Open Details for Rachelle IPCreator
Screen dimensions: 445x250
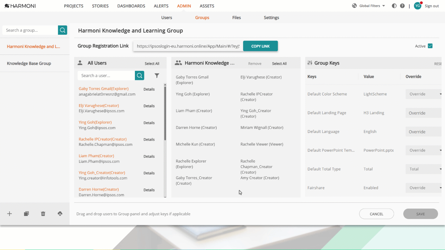pos(149,139)
